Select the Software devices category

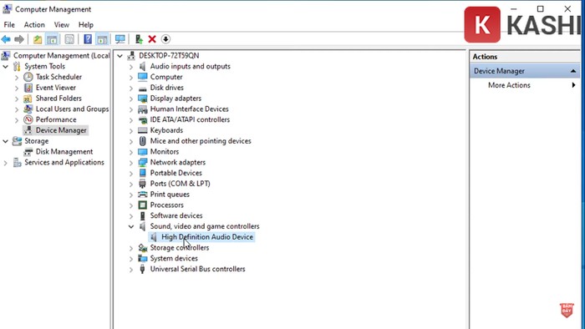tap(176, 215)
